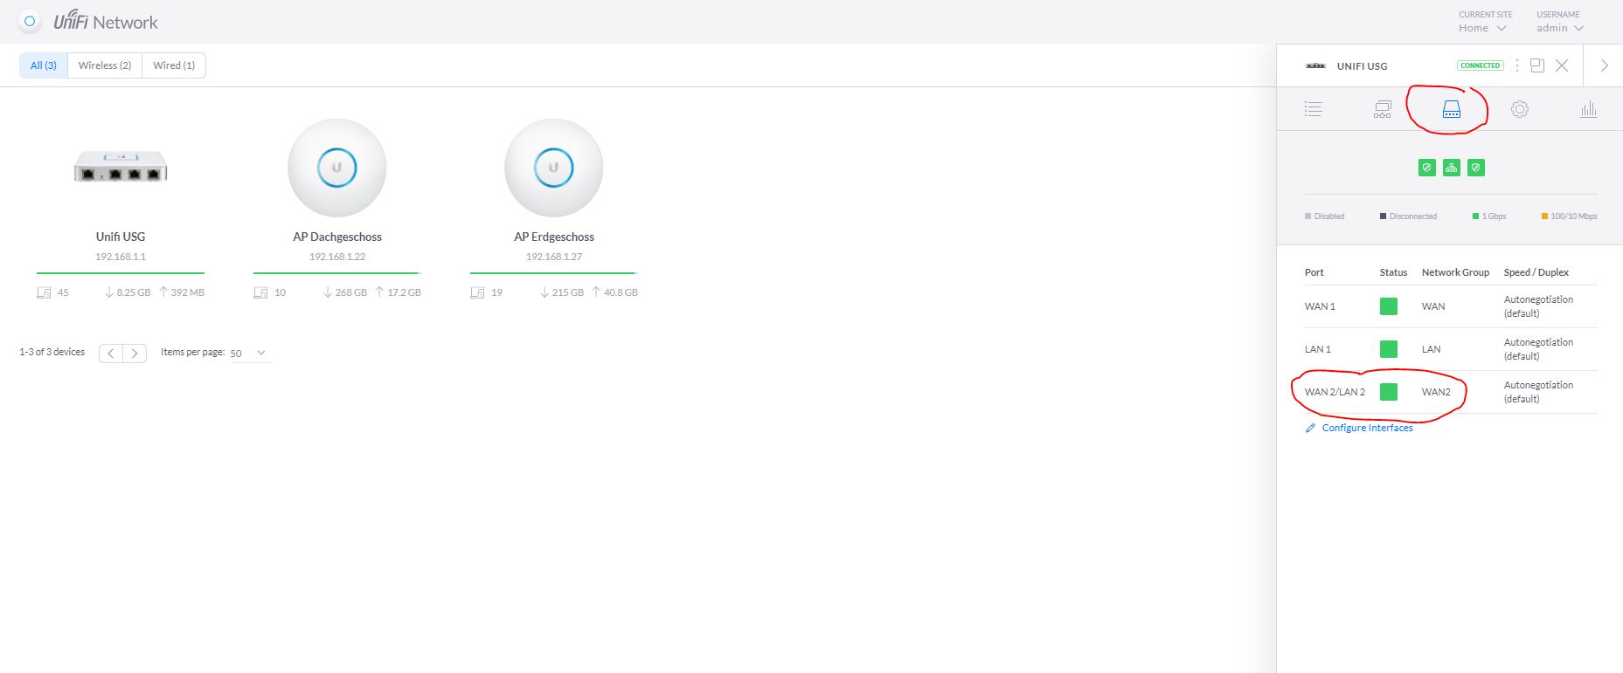The width and height of the screenshot is (1623, 673).
Task: Switch to the Wired (1) tab
Action: click(174, 65)
